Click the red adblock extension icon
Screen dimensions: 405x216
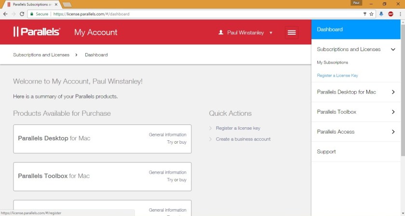point(391,14)
